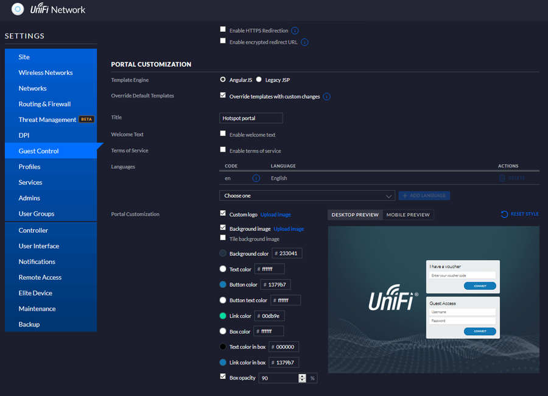Click the Reset Style circular arrow icon
548x396 pixels.
504,214
